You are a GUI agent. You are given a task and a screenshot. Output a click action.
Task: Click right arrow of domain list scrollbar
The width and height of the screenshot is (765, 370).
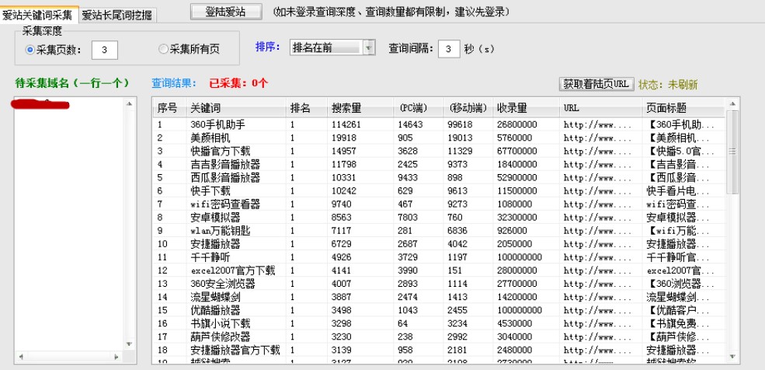(116, 358)
